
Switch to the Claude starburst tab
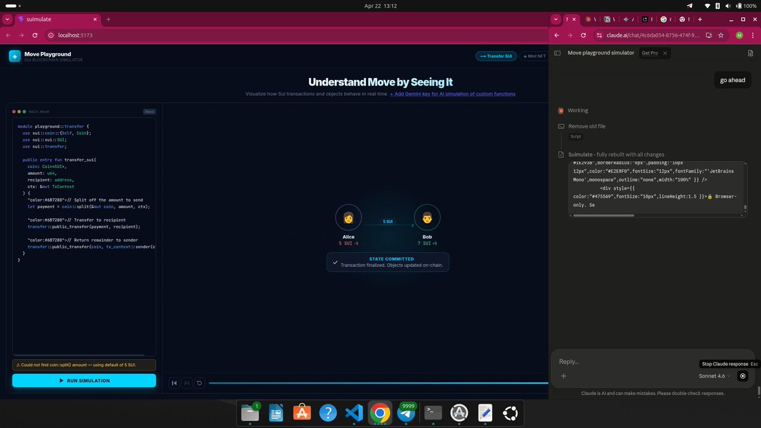588,20
